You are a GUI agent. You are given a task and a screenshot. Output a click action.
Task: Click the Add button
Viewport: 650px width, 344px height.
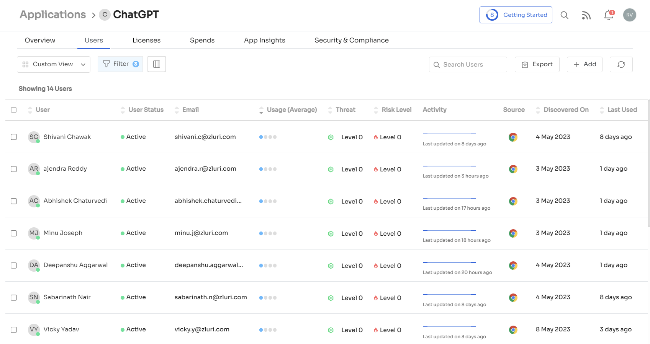(585, 64)
